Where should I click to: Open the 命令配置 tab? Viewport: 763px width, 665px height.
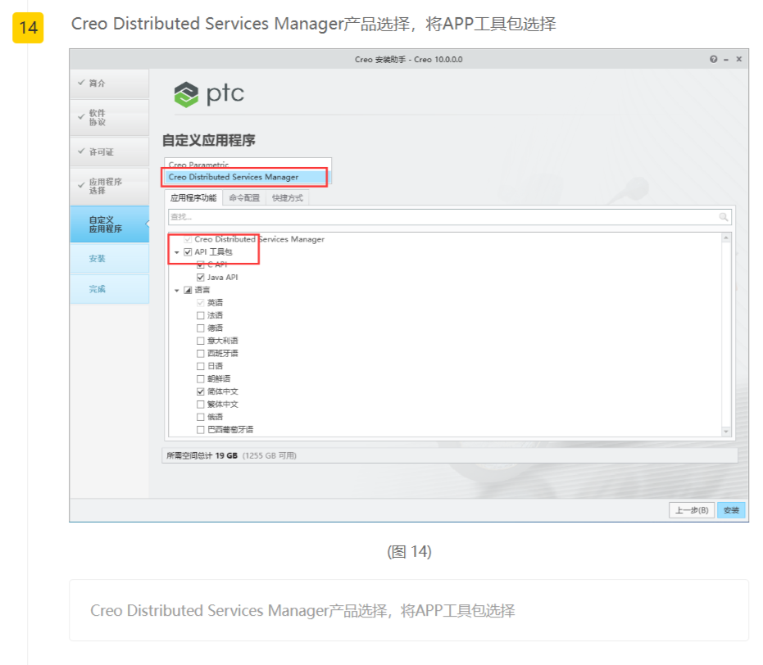[244, 198]
